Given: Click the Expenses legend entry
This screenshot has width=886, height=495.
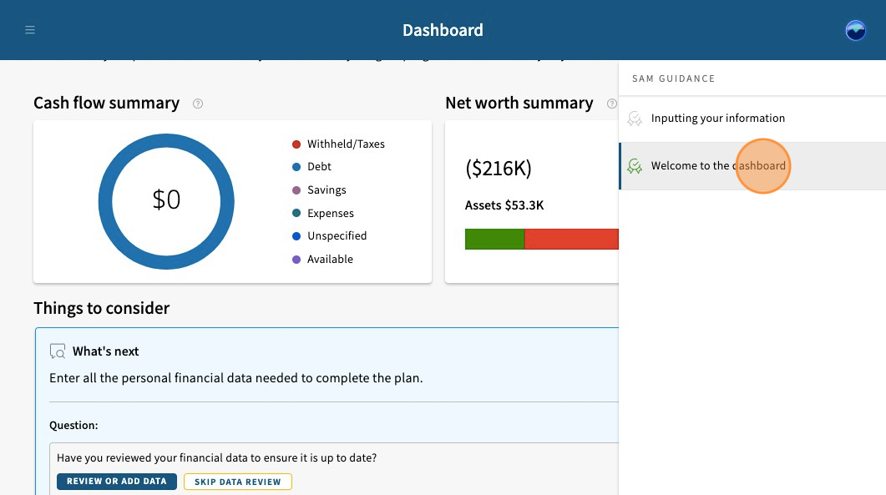Looking at the screenshot, I should pos(322,213).
